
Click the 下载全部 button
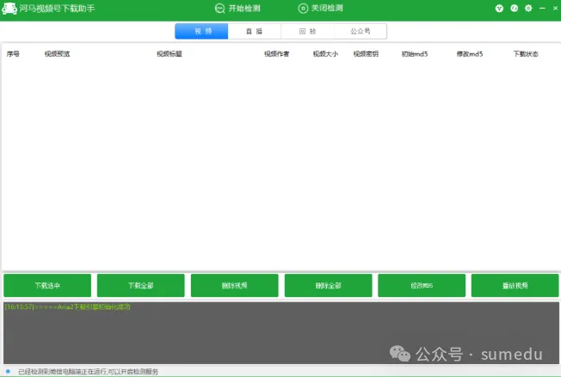[x=141, y=285]
